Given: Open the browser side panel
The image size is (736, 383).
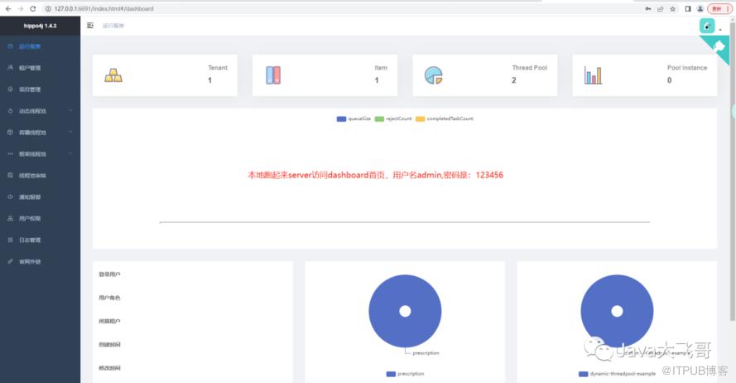Looking at the screenshot, I should click(x=687, y=8).
